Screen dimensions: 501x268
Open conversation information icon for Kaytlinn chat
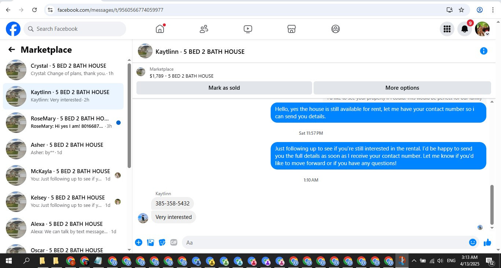pyautogui.click(x=484, y=51)
